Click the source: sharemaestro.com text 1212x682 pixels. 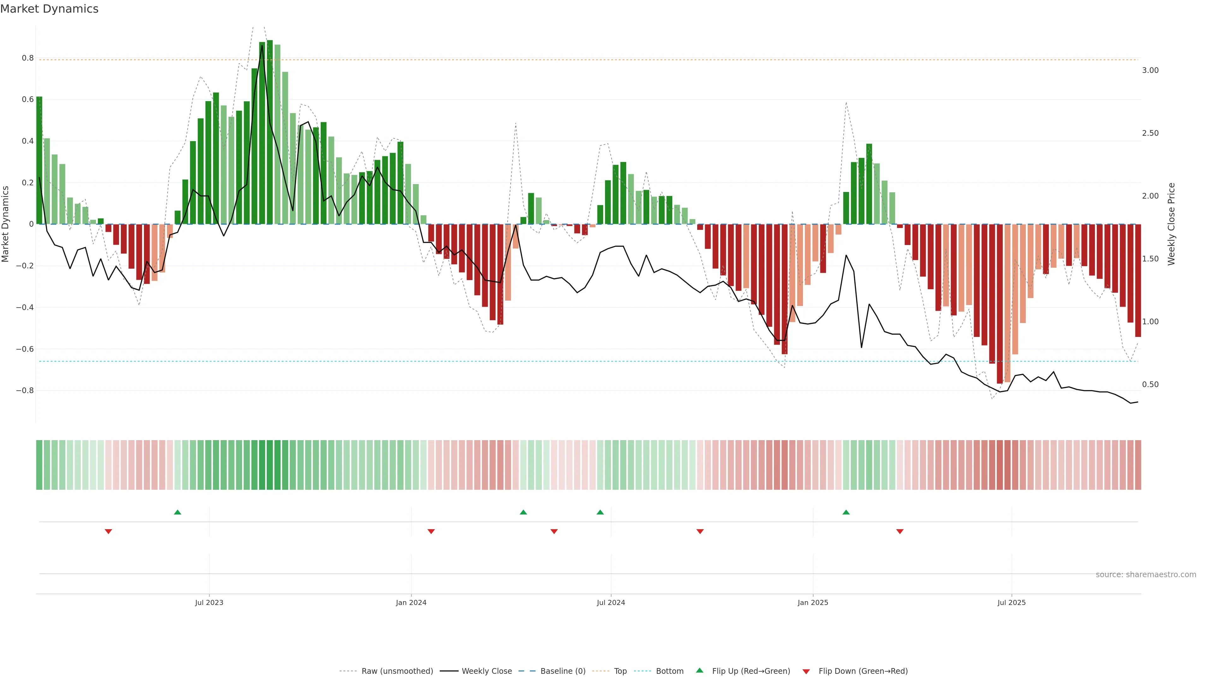(x=1146, y=575)
